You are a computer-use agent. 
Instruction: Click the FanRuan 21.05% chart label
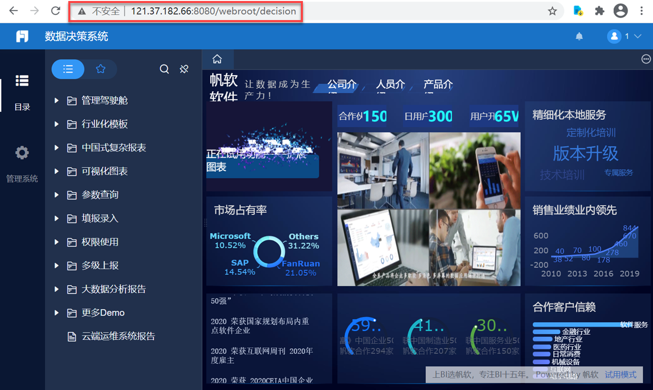tap(301, 268)
